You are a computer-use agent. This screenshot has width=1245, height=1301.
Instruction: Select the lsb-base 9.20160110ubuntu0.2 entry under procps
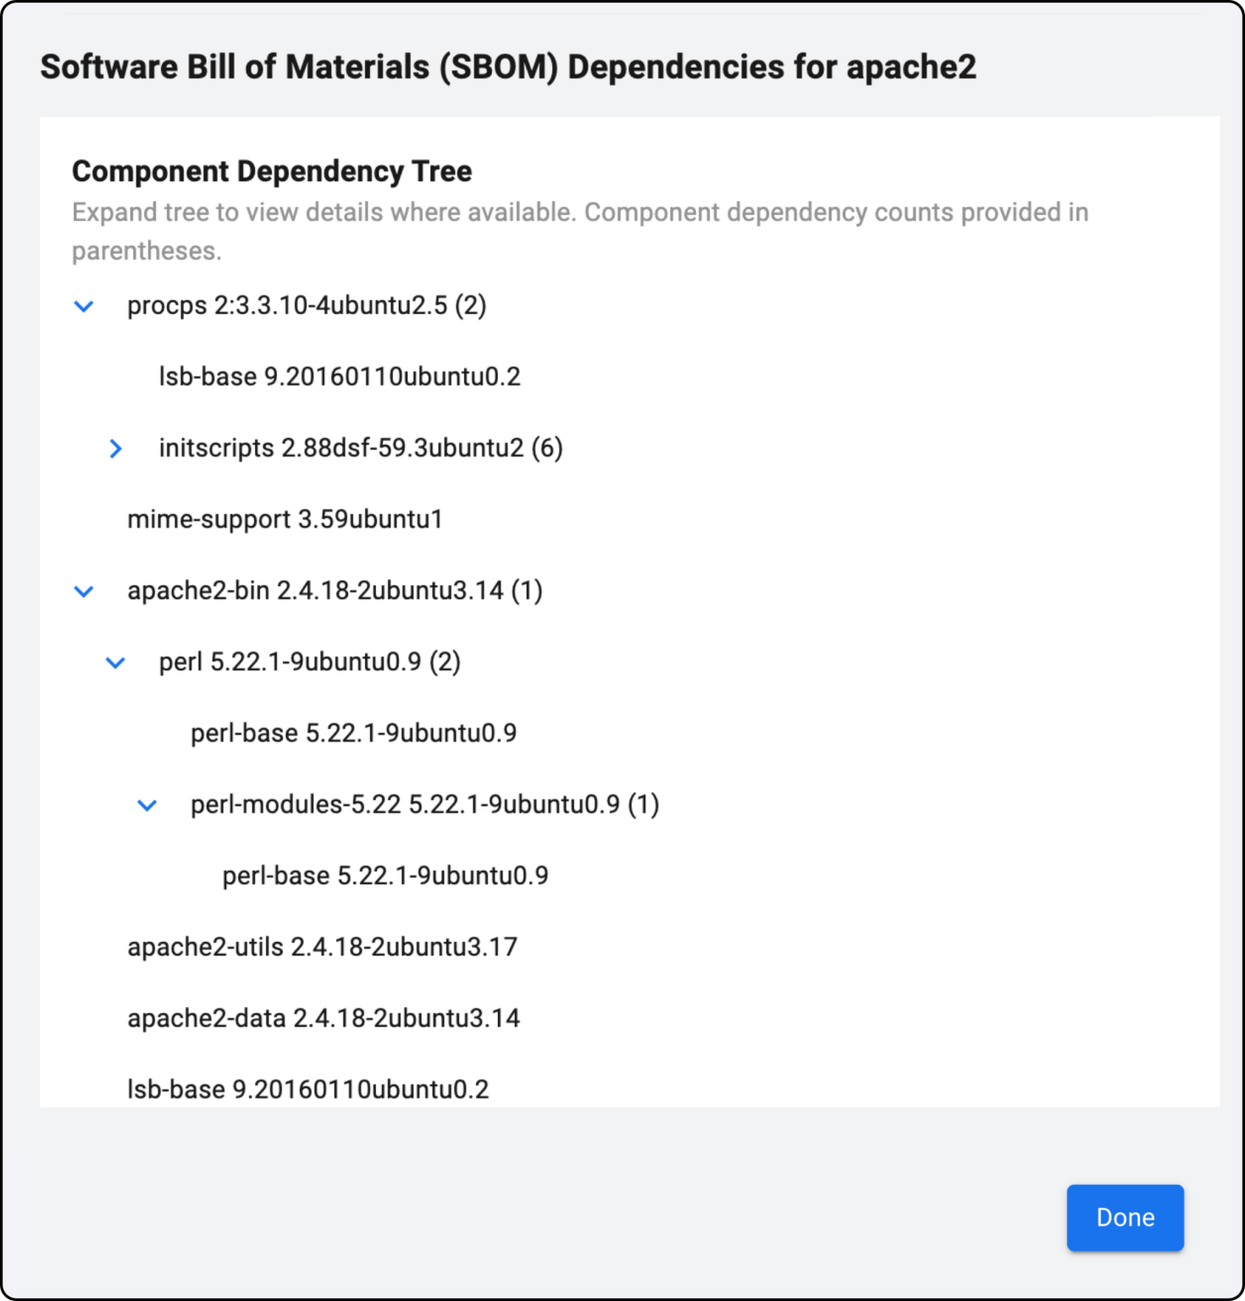point(338,376)
